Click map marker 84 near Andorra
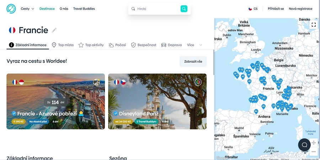This screenshot has width=320, height=160. [x=256, y=111]
